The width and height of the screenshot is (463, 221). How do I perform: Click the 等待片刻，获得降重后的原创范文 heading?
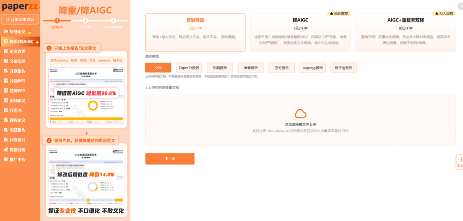(84, 141)
